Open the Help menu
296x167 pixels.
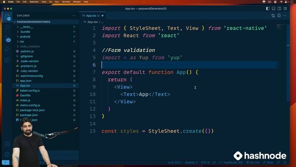86,2
